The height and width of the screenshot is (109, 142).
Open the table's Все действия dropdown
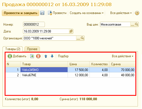[x=123, y=56]
